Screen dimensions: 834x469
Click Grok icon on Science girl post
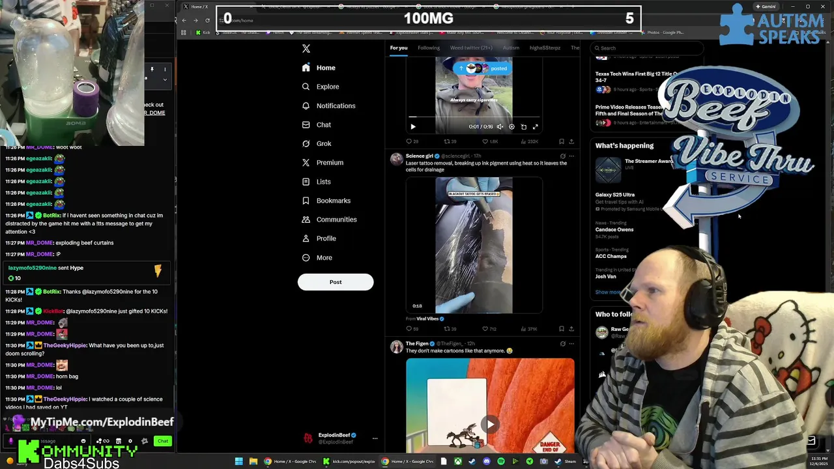562,156
